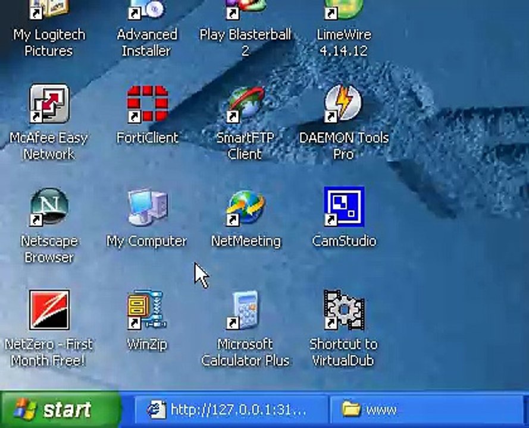Click the DAEMON Tools Pro lightning icon
This screenshot has width=529, height=428.
[x=344, y=103]
